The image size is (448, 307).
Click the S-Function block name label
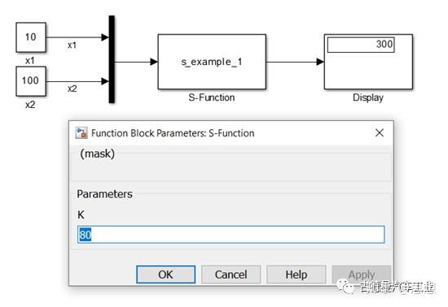pos(212,97)
